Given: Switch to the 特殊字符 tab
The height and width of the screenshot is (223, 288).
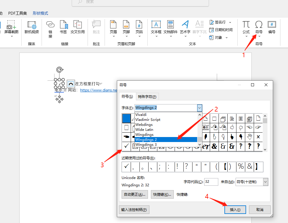Looking at the screenshot, I should (147, 96).
